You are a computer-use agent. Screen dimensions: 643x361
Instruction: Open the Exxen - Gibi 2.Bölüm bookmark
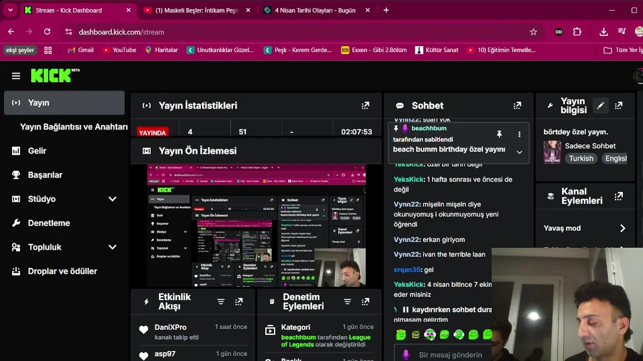(x=374, y=50)
